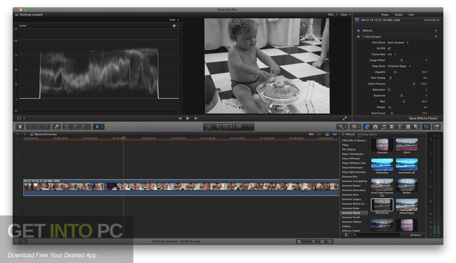This screenshot has height=263, width=456.
Task: Select the Tokyo PiPinator Free category
Action: [x=354, y=163]
